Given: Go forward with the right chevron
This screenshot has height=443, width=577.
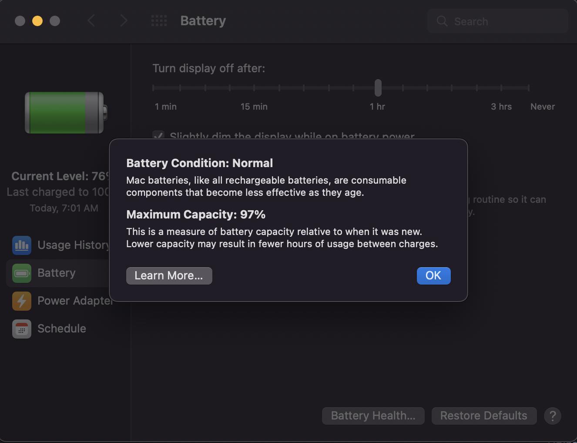Looking at the screenshot, I should tap(124, 20).
